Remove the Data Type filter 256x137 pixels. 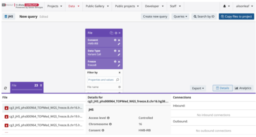click(x=119, y=51)
